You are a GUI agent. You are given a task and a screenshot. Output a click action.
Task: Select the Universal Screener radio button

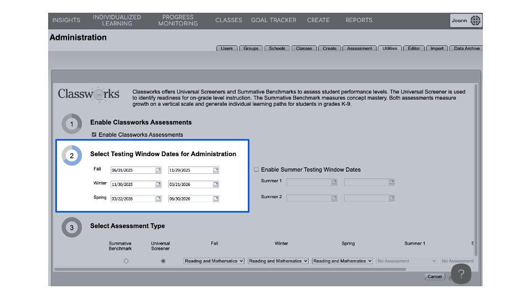pos(163,261)
